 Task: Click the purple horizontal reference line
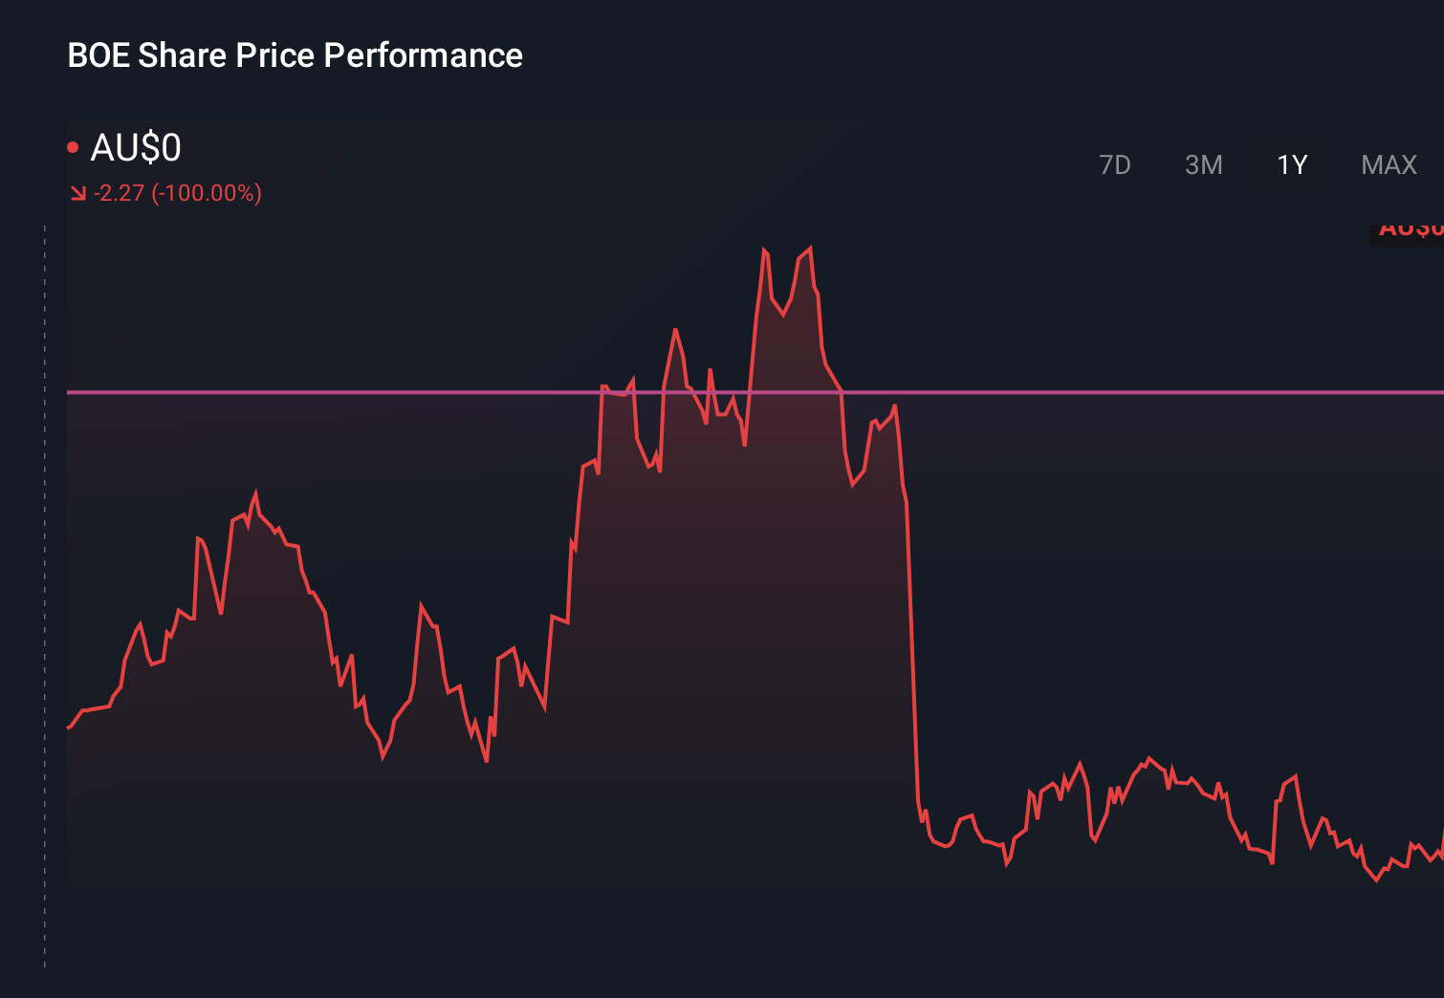pyautogui.click(x=383, y=392)
